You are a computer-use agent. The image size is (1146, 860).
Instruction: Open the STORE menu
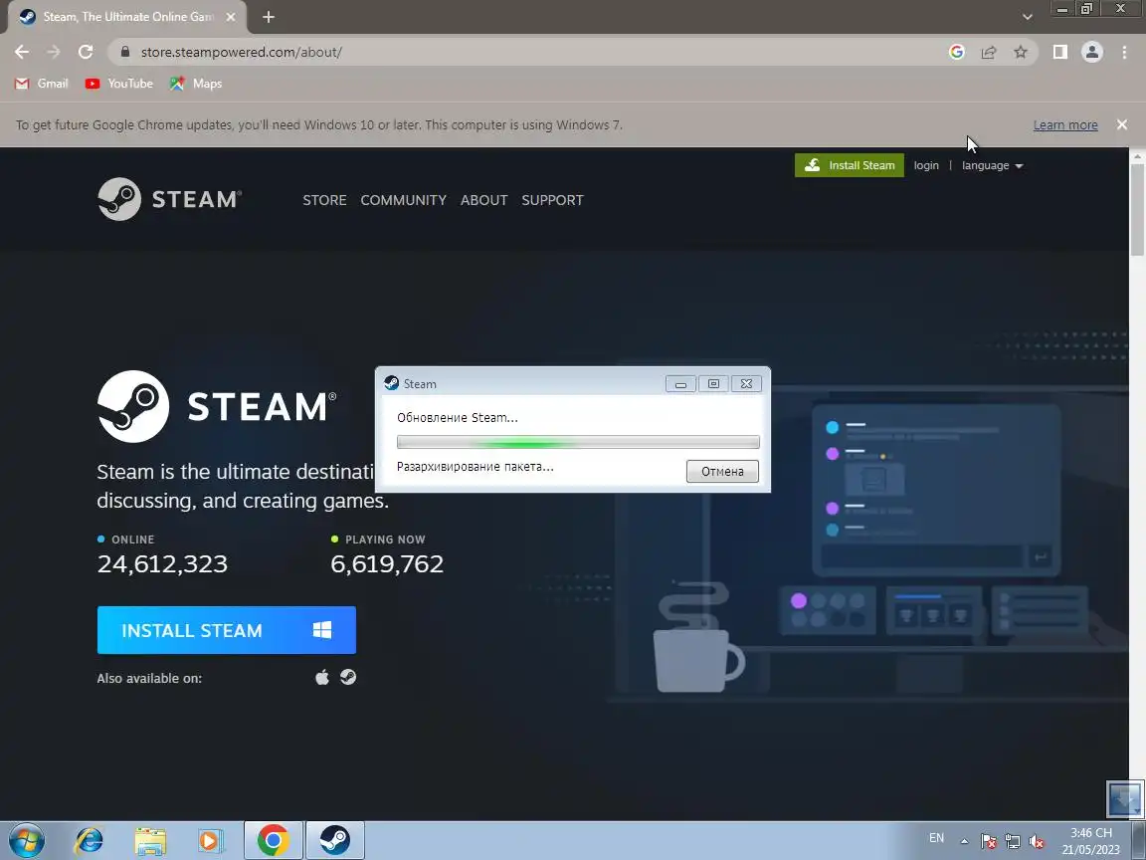[324, 200]
